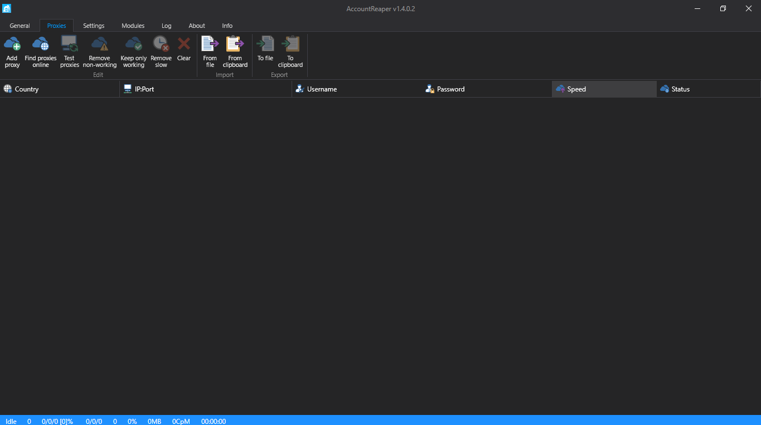Sort by the Country column header
Image resolution: width=761 pixels, height=425 pixels.
(60, 89)
